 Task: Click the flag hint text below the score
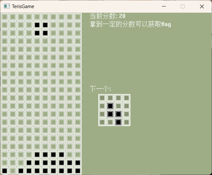pos(130,24)
